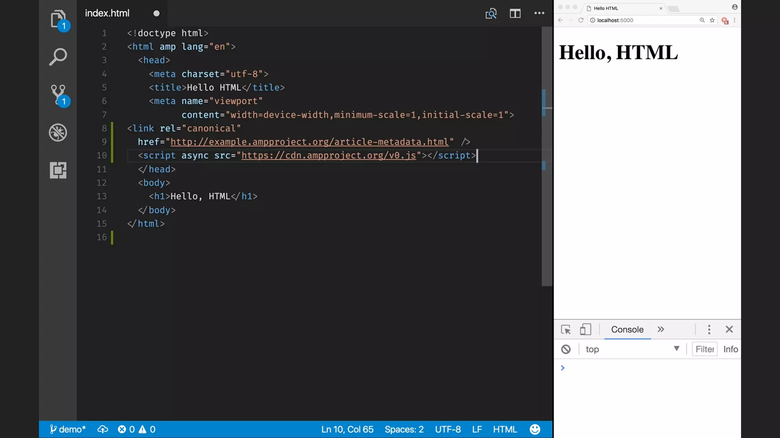The image size is (780, 438).
Task: Open the Source Control git icon
Action: (x=58, y=94)
